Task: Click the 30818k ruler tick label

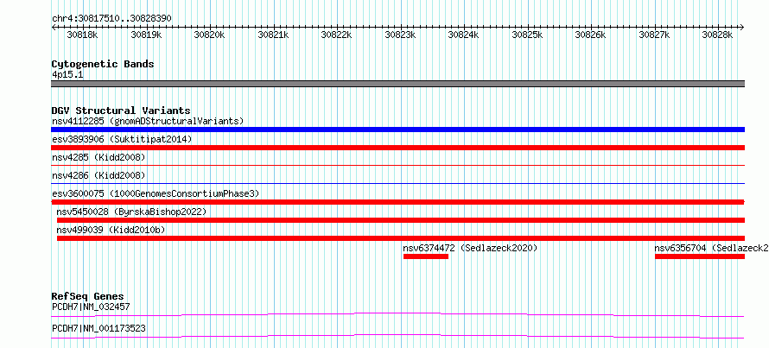Action: 82,35
